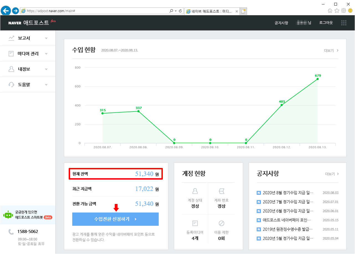Image resolution: width=355 pixels, height=254 pixels.
Task: Open the 애드포스트 스마트봇 robot icon
Action: pyautogui.click(x=8, y=215)
